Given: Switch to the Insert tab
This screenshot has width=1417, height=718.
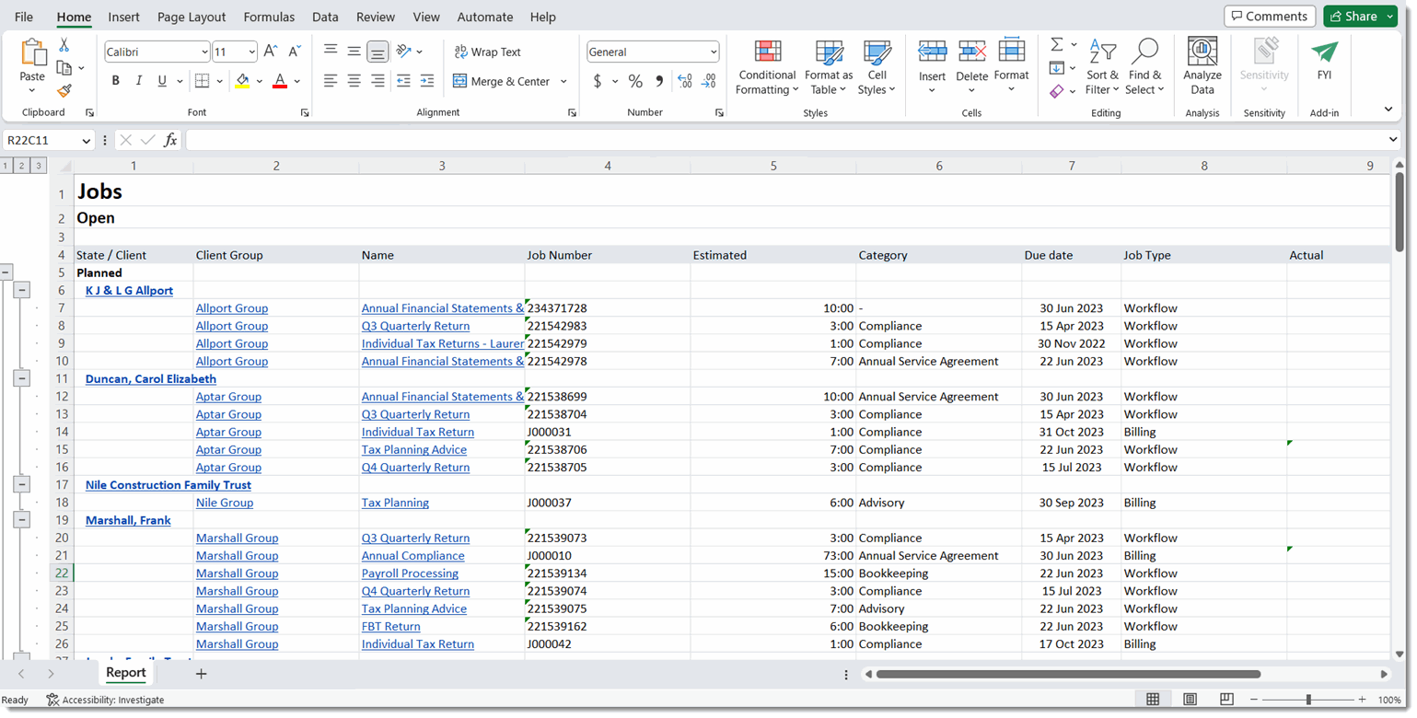Looking at the screenshot, I should click(x=123, y=17).
